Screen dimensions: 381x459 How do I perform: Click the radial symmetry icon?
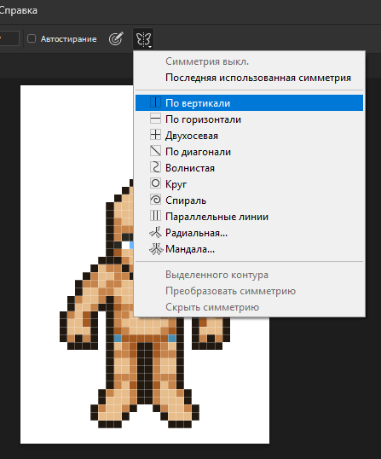tap(156, 232)
